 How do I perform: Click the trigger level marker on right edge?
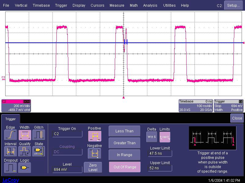coord(243,43)
